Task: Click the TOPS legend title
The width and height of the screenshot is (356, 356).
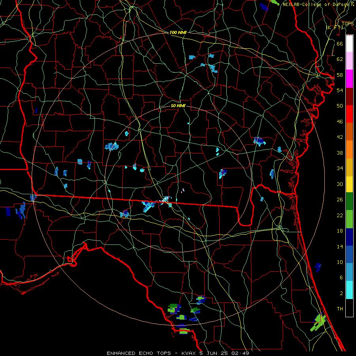Action: (x=347, y=24)
